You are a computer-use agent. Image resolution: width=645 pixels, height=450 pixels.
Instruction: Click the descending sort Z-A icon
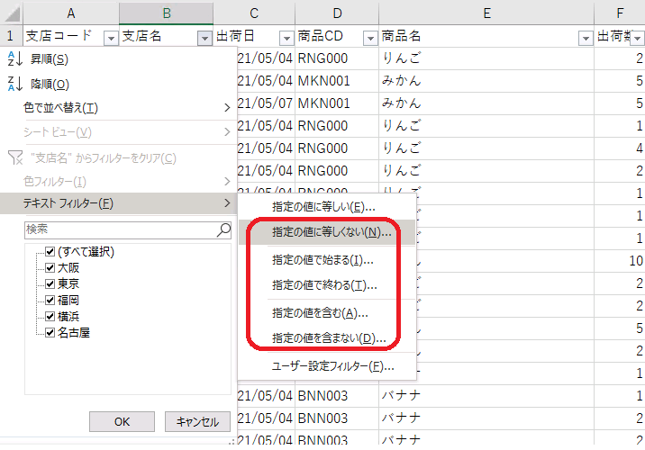click(x=13, y=84)
